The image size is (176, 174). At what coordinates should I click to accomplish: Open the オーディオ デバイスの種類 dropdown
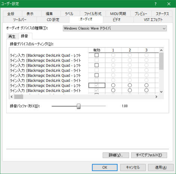tap(115, 28)
